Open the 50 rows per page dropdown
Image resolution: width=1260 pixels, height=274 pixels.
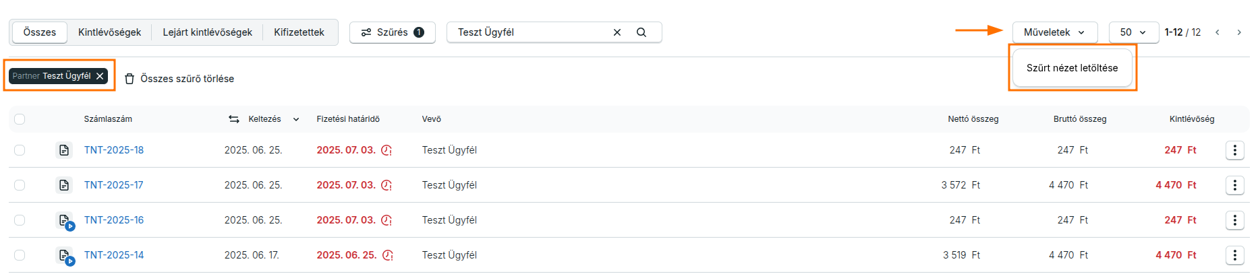pyautogui.click(x=1133, y=32)
